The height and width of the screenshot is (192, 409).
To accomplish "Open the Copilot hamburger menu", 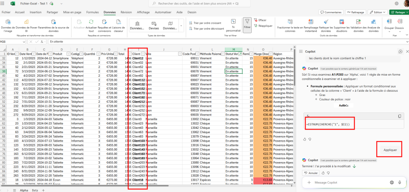I will coord(300,52).
